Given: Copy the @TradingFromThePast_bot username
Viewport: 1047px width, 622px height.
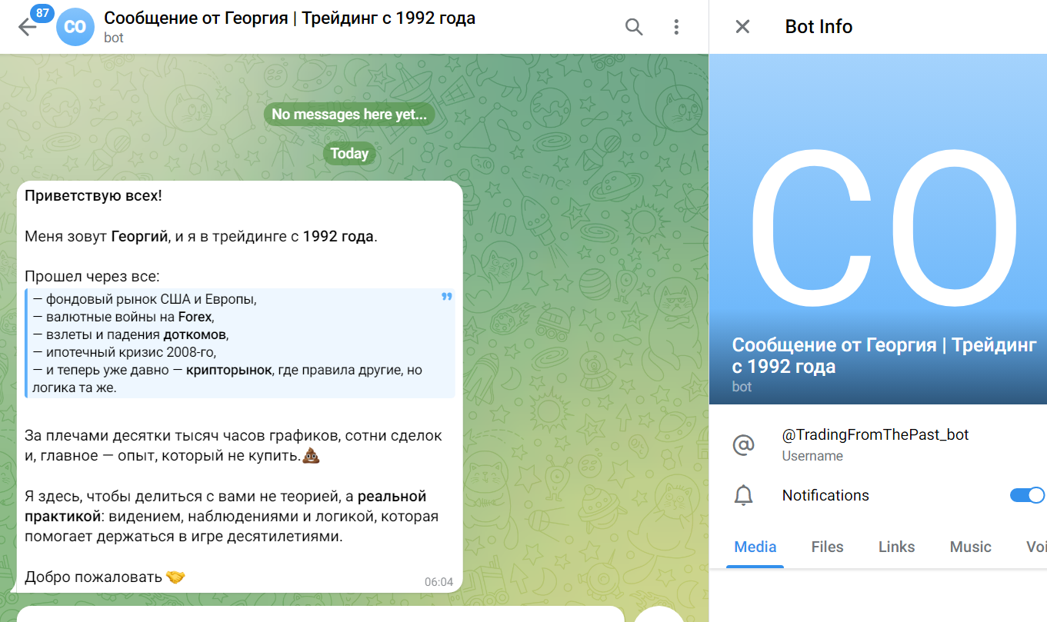Looking at the screenshot, I should point(875,434).
